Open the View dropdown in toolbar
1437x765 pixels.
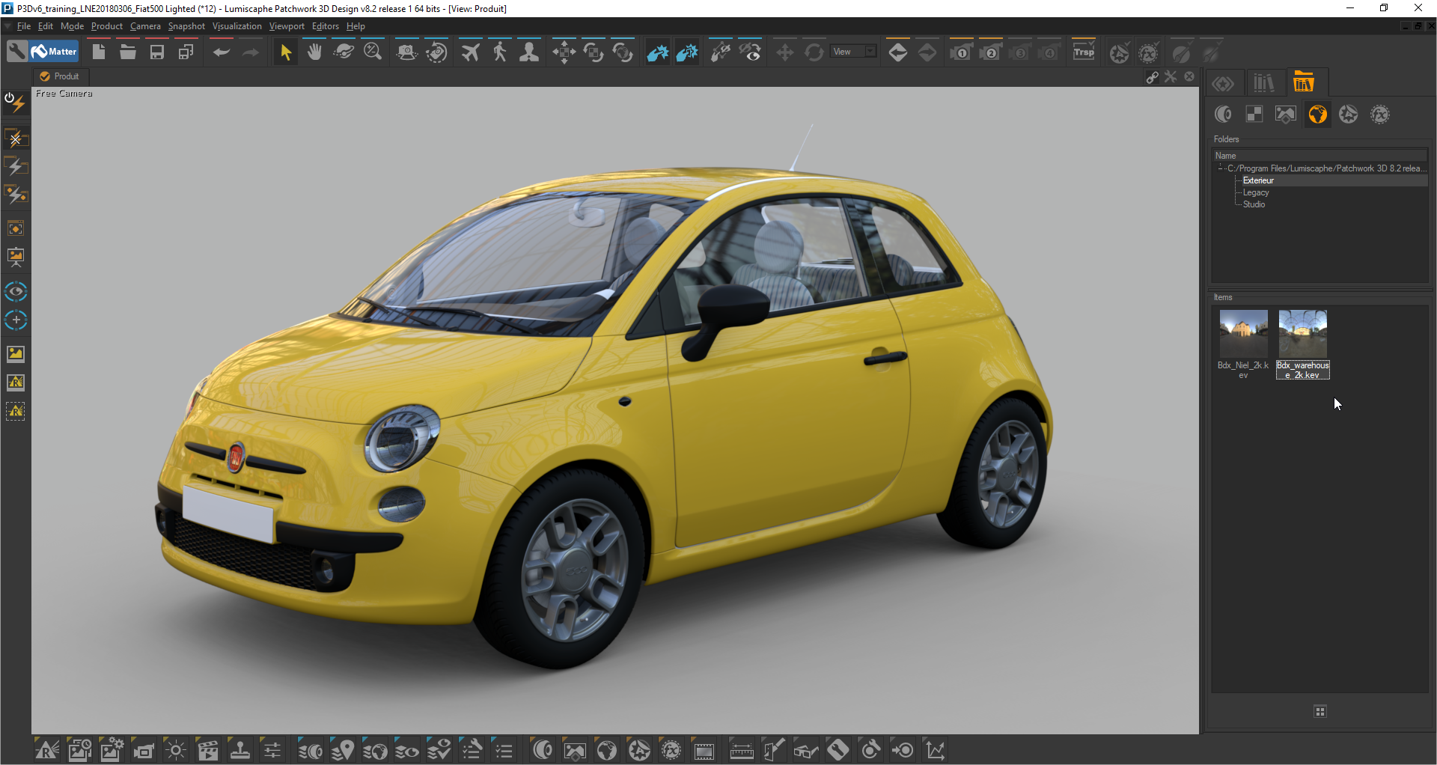854,52
